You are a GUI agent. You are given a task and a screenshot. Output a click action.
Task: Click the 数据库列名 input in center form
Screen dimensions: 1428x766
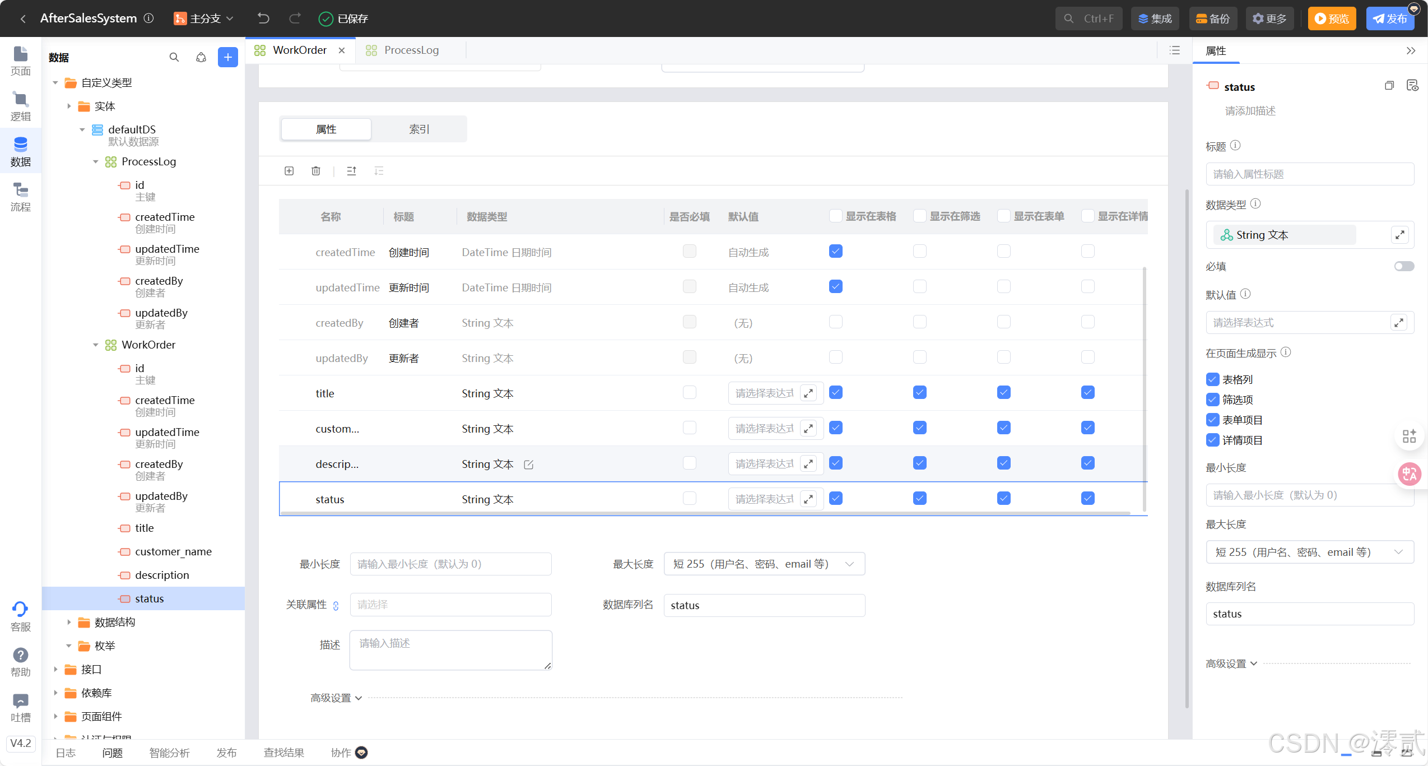(x=764, y=605)
